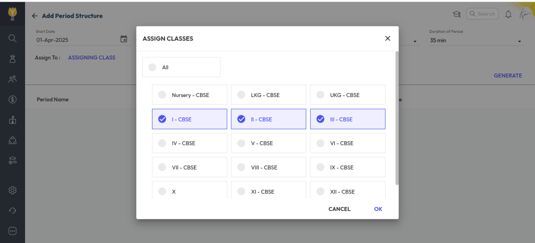The width and height of the screenshot is (535, 243).
Task: Check the Nursery - CBSE class
Action: click(x=162, y=95)
